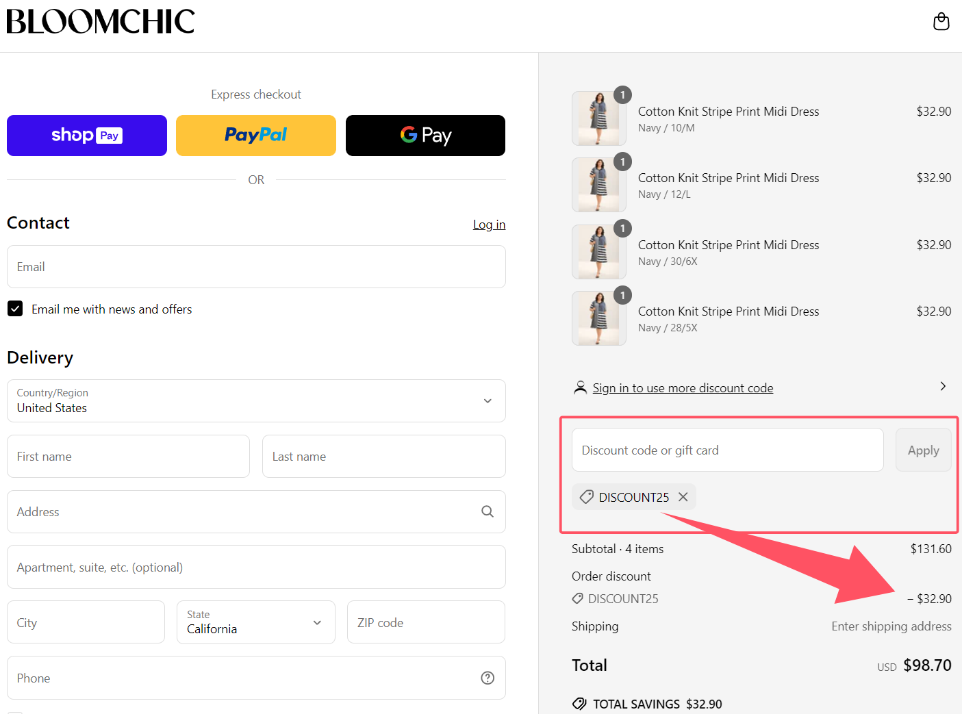Focus the Apartment, suite, etc. field

pos(256,567)
